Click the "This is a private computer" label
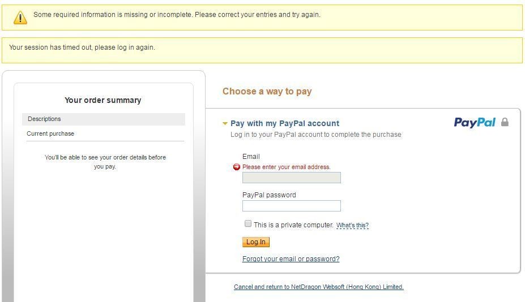Image resolution: width=525 pixels, height=302 pixels. [293, 225]
